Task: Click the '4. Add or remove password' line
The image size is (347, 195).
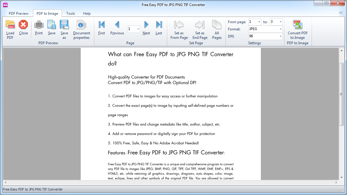Action: pos(161,134)
